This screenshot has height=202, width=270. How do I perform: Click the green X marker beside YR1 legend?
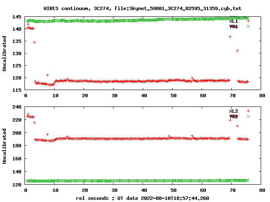tap(248, 26)
